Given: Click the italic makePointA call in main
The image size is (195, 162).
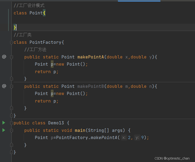Looking at the screenshot, I should [x=104, y=137].
